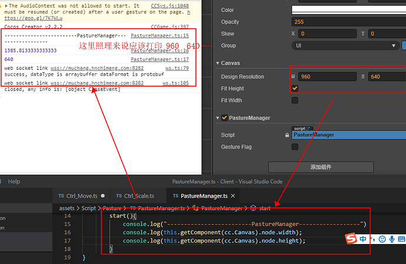The width and height of the screenshot is (406, 264).
Task: Open Sogou emoji smiley icon
Action: tap(382, 239)
